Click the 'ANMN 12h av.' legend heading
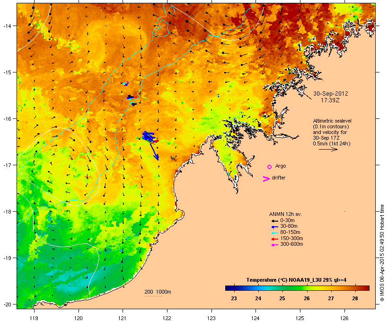The image size is (388, 322). tap(285, 214)
